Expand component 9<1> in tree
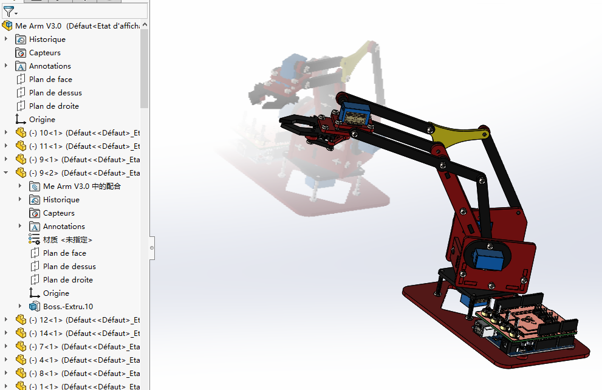 (x=5, y=159)
